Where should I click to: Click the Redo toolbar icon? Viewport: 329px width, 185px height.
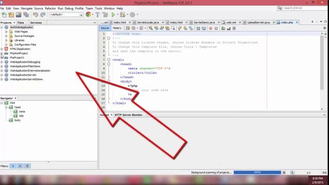tap(43, 15)
